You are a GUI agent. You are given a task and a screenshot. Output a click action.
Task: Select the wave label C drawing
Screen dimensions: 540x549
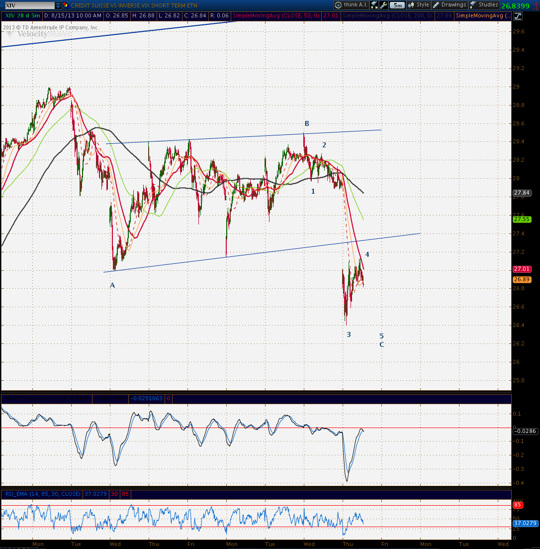pos(381,344)
